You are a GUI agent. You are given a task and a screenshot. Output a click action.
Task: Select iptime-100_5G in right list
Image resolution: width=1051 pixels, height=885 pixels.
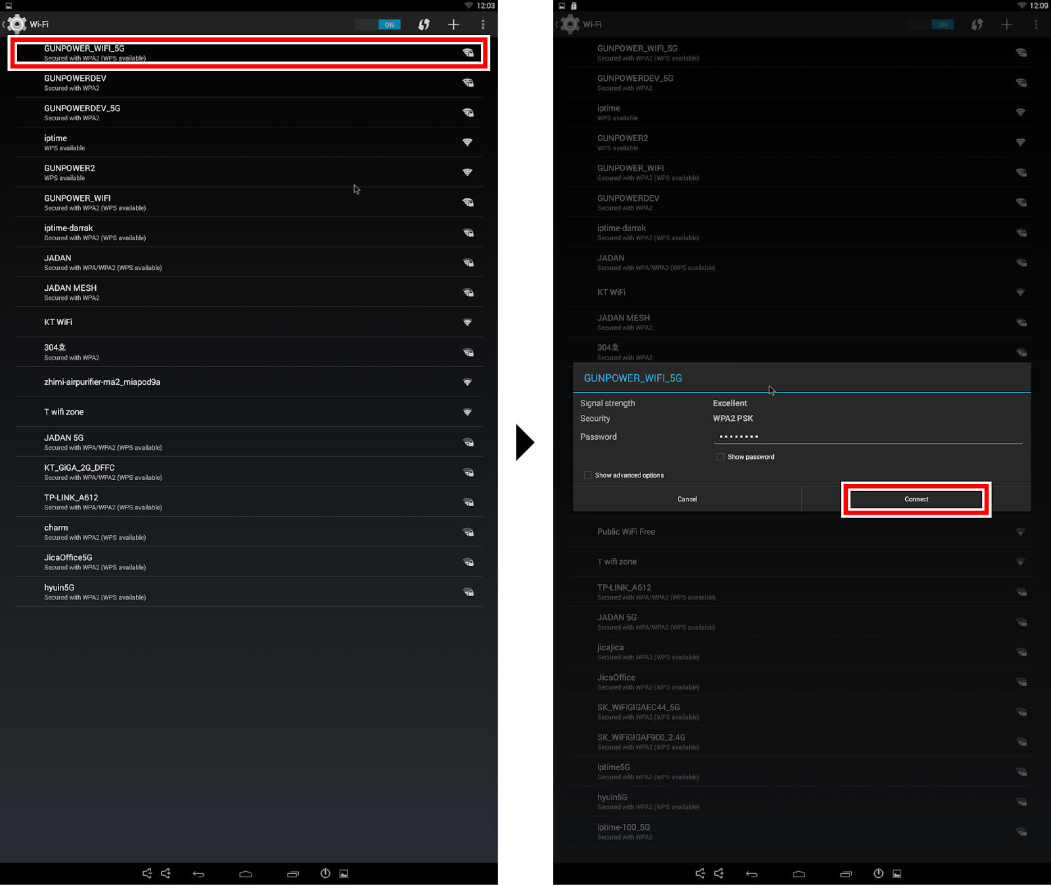tap(801, 832)
